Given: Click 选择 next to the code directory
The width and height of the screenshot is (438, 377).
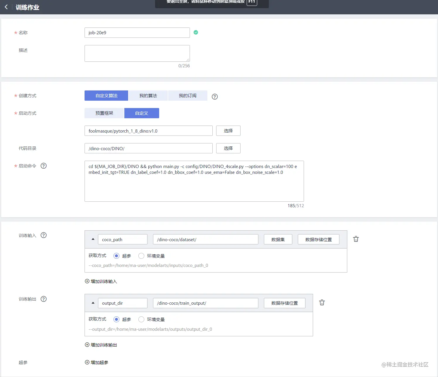Looking at the screenshot, I should point(228,148).
